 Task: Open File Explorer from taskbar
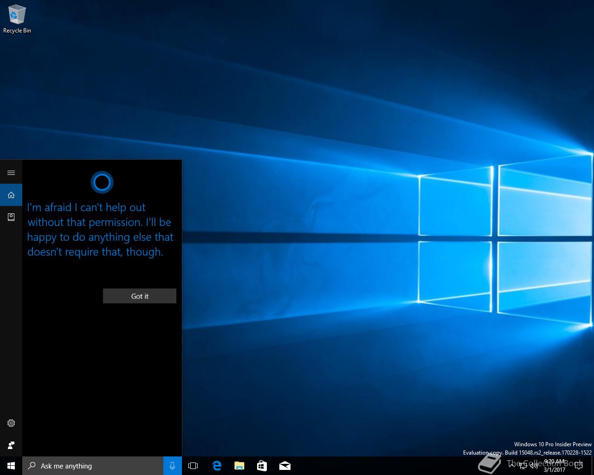coord(239,466)
